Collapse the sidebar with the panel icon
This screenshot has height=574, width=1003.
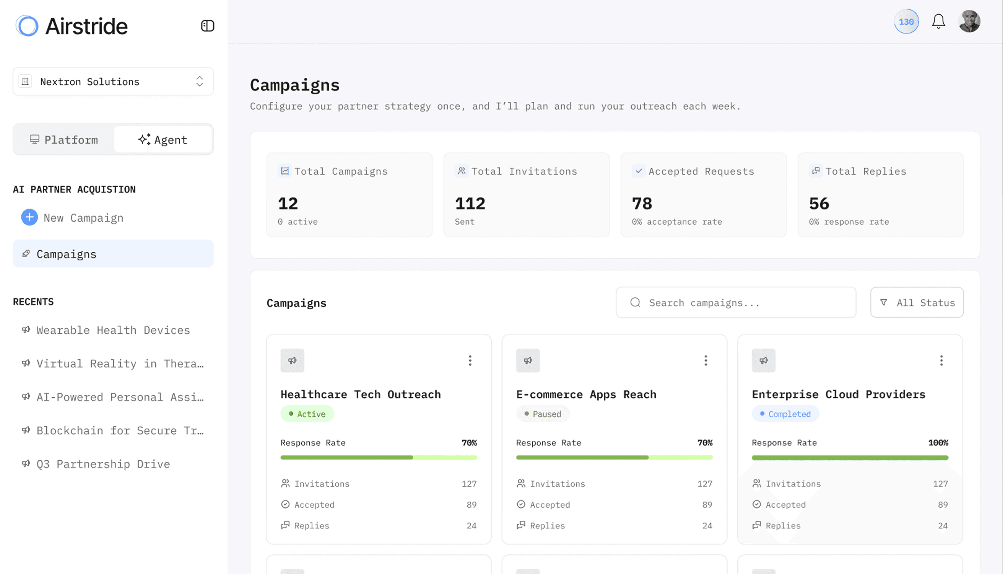[x=207, y=26]
